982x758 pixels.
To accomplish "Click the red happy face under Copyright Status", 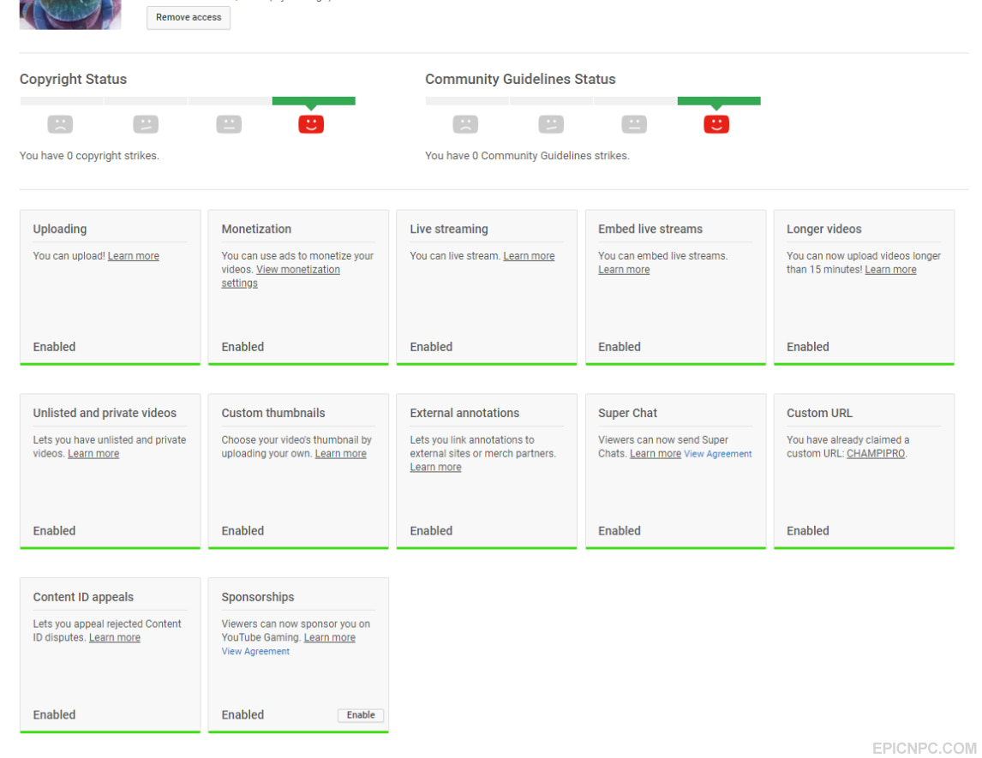I will [311, 124].
